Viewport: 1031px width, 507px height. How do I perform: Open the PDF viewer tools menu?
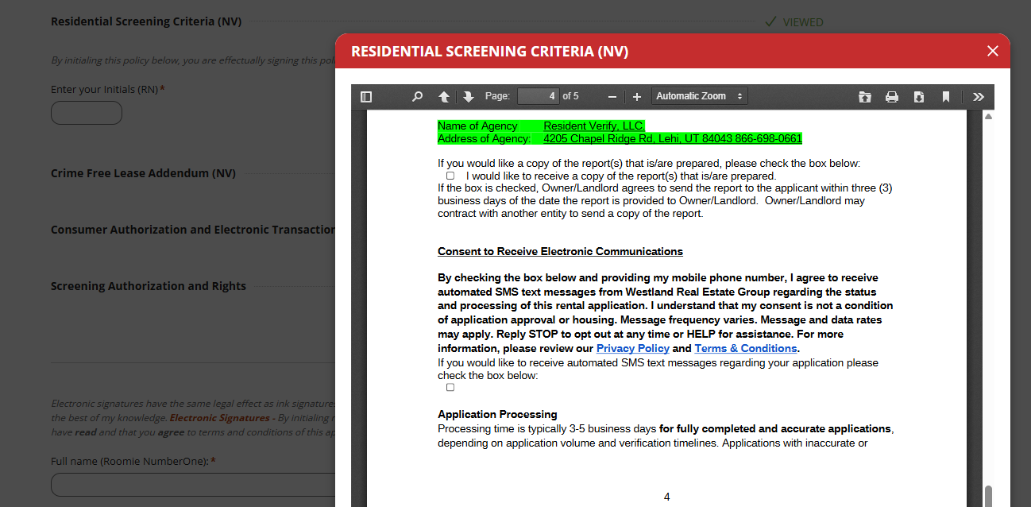click(979, 97)
